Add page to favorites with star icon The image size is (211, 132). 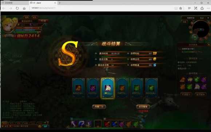(x=181, y=8)
